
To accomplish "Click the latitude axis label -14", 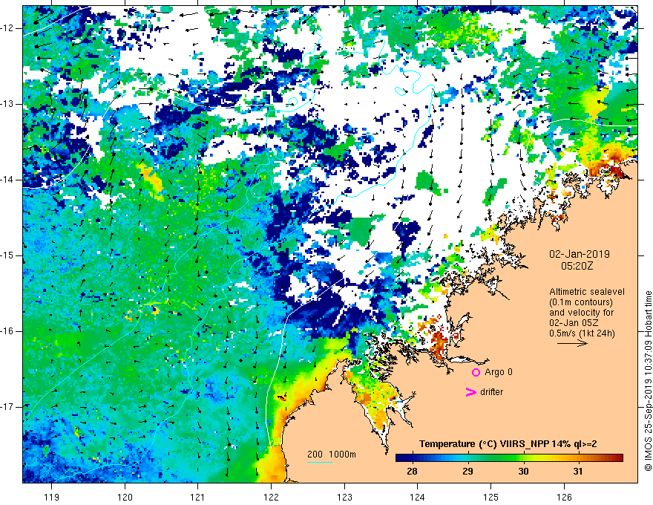I will (x=8, y=180).
